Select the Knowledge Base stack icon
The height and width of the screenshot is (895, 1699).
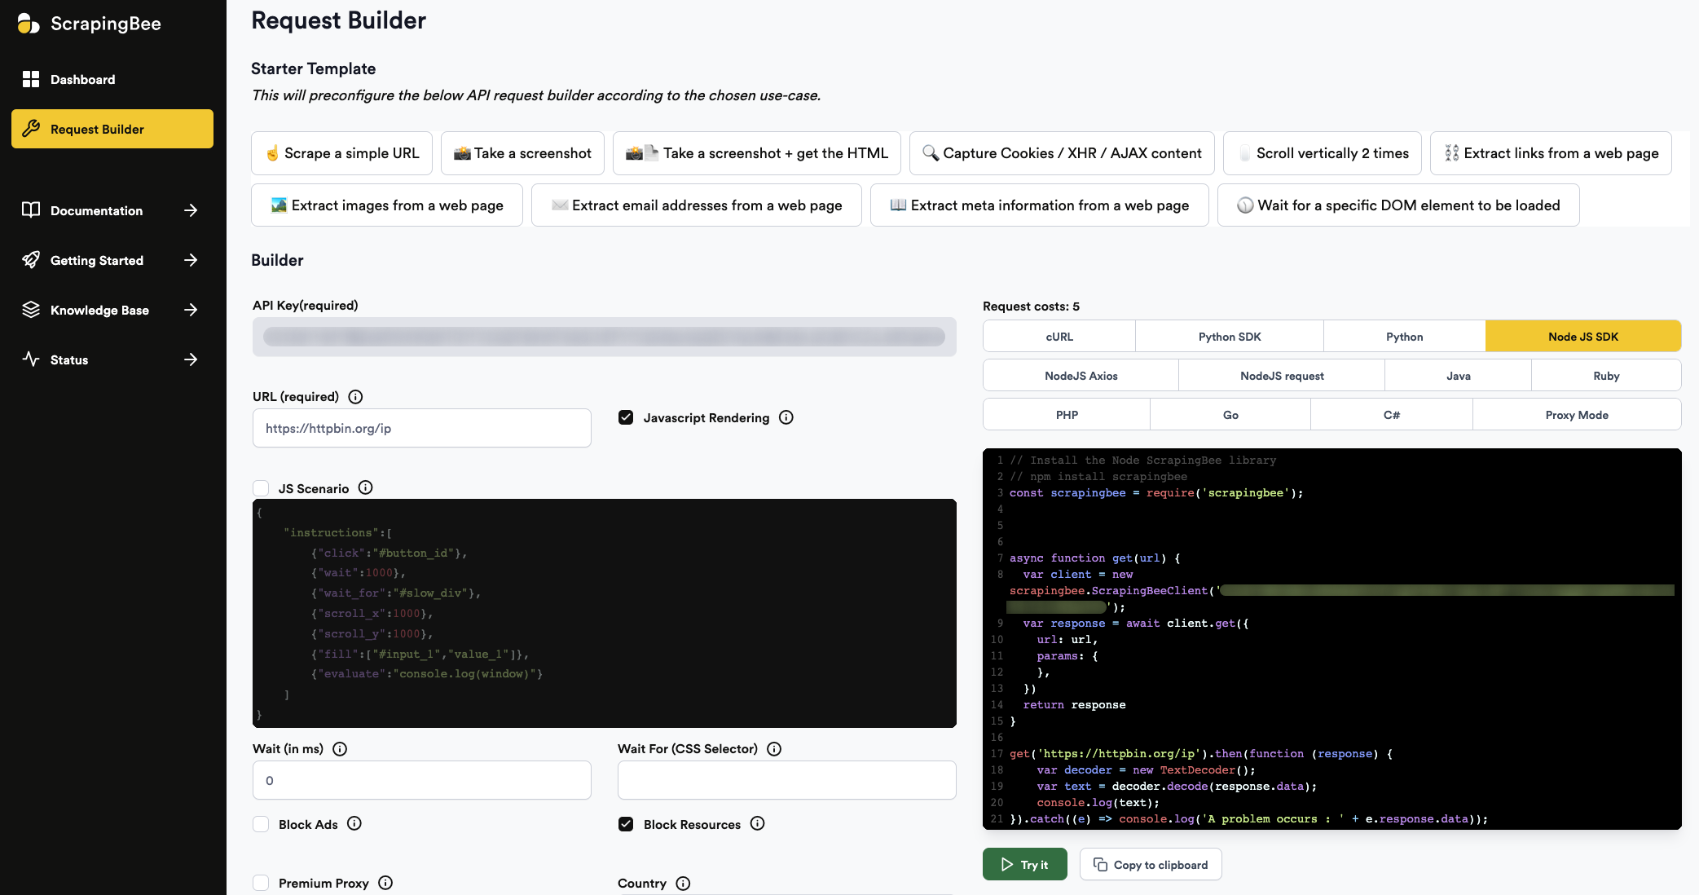click(31, 310)
